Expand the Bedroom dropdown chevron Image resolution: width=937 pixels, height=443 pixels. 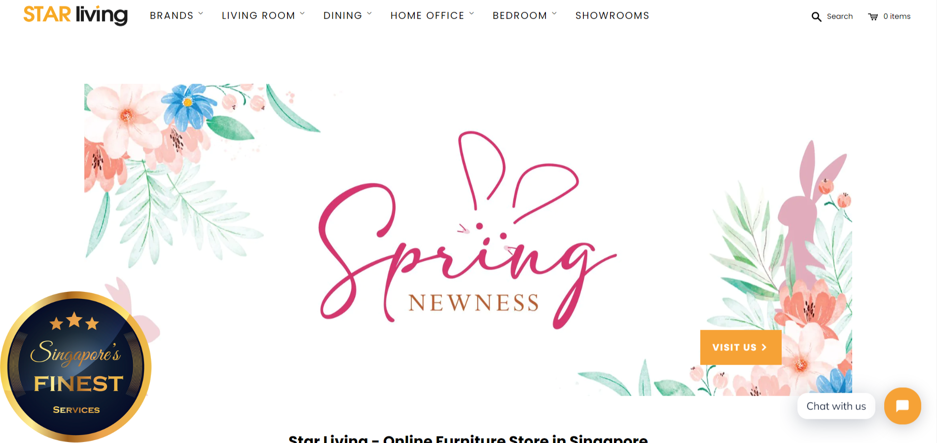click(554, 14)
